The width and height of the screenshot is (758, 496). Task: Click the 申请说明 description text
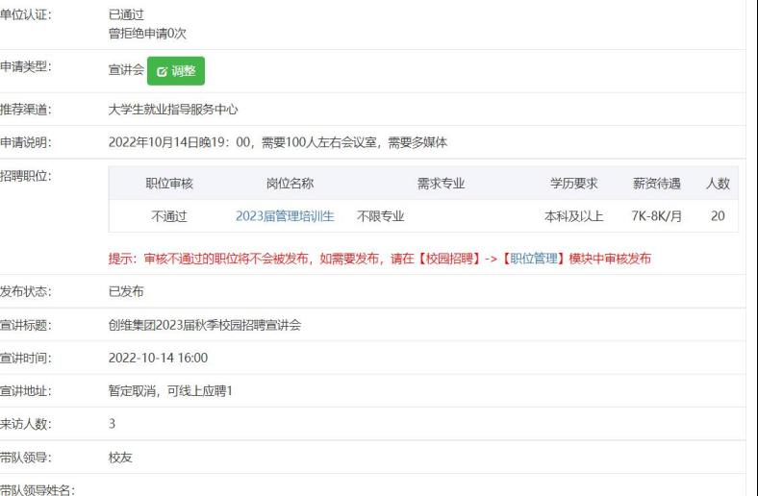278,143
